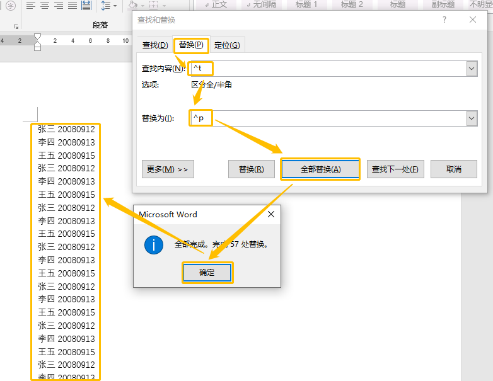Click the borders icon in ribbon
The image size is (493, 381).
153,5
